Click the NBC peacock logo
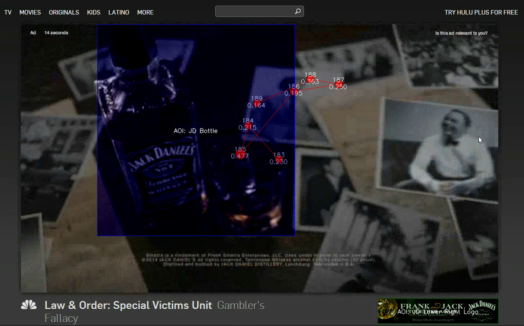This screenshot has height=326, width=524. click(29, 305)
